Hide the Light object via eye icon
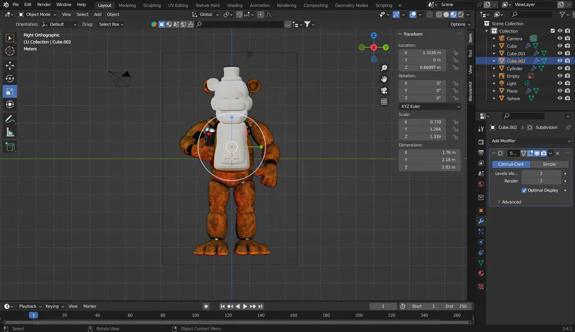Viewport: 575px width, 332px height. 560,83
